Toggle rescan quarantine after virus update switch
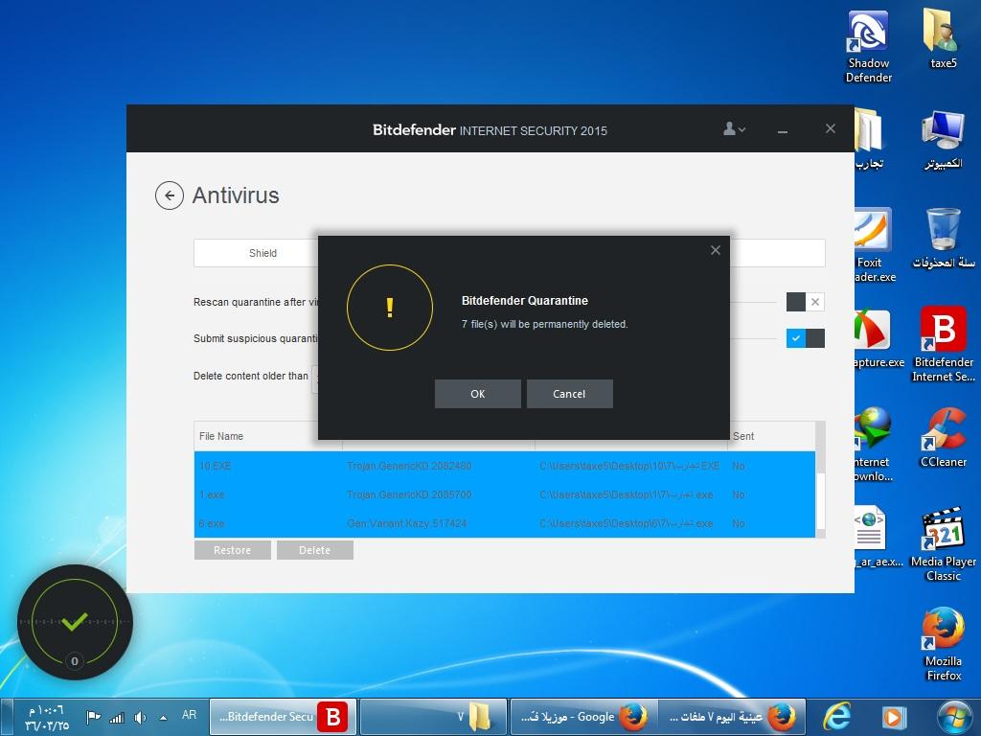Screen dimensions: 981x736 [x=805, y=302]
